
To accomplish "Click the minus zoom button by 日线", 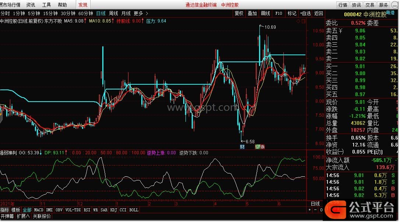I will click(315, 210).
